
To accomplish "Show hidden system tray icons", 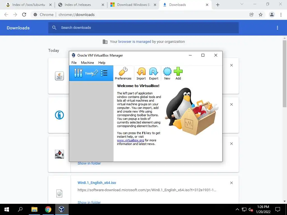I will click(237, 209).
